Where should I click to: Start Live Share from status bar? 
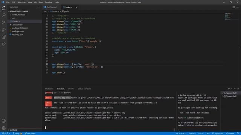[x=30, y=133]
